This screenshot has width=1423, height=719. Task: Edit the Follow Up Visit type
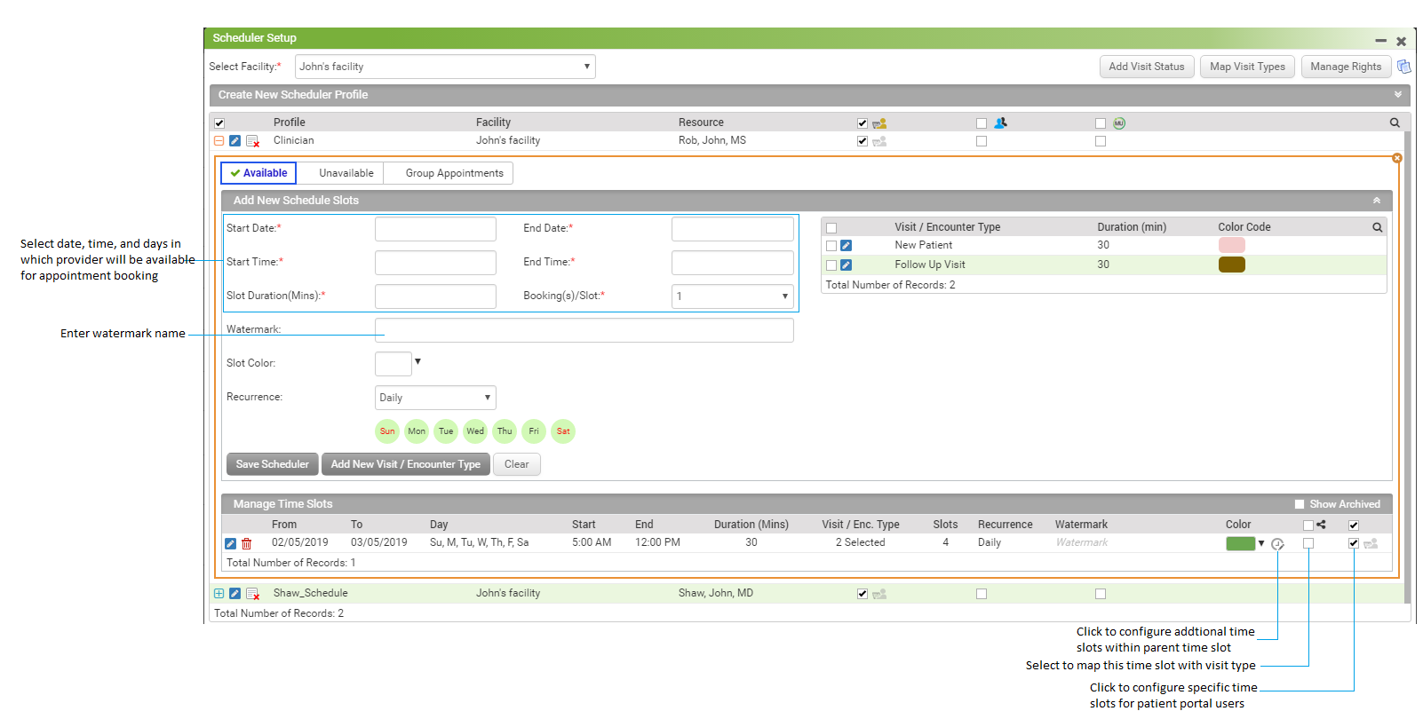[x=846, y=265]
